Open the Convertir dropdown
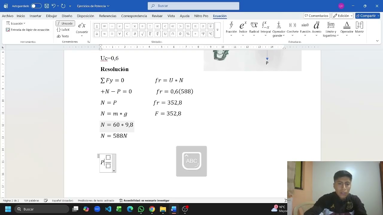This screenshot has width=383, height=215. click(x=82, y=29)
